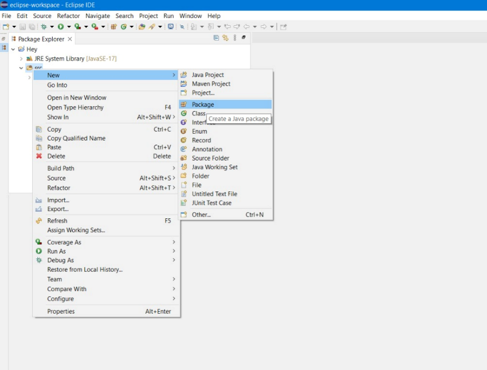Click Copy Qualified Name in context menu
The image size is (487, 370).
(x=106, y=138)
